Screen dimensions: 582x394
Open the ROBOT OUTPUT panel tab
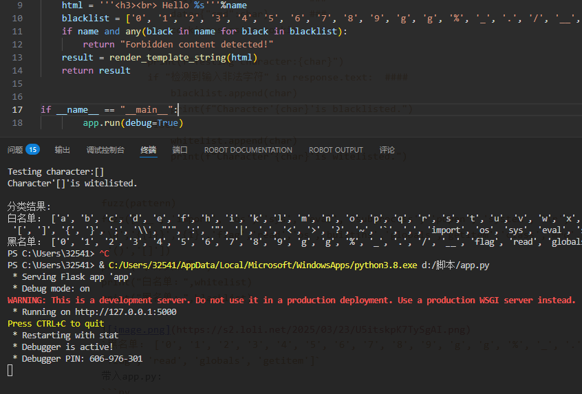pos(336,150)
